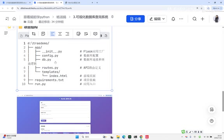Image resolution: width=224 pixels, height=140 pixels.
Task: Click the block drag handle beside 项目结构
Action: [14, 27]
